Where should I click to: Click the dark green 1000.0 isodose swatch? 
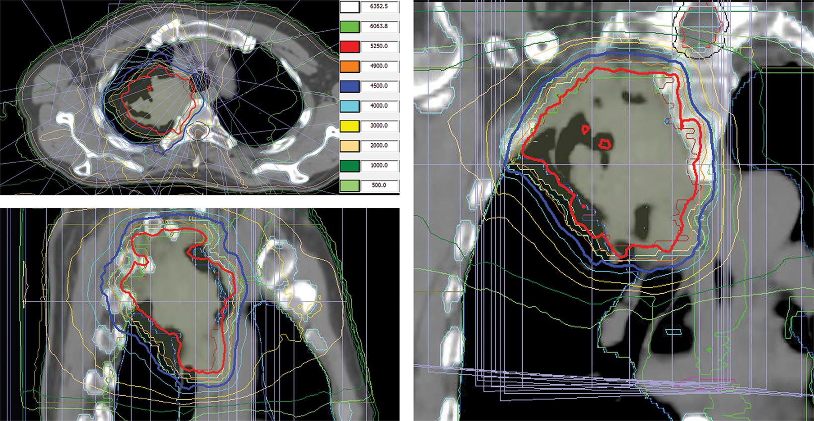(349, 165)
